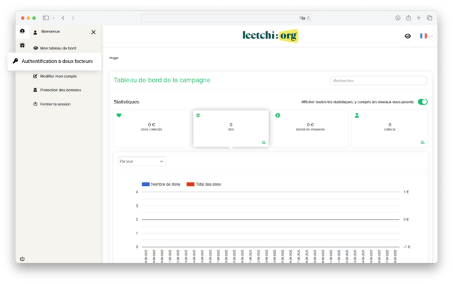Toggle Afficher toutes les statistiques switch
This screenshot has width=453, height=284.
[x=423, y=101]
